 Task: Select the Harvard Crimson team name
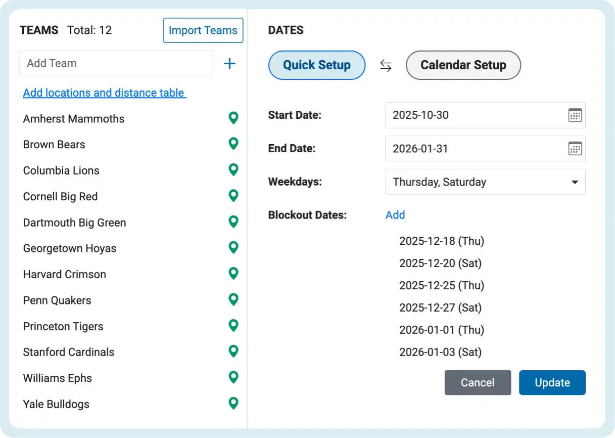point(65,274)
